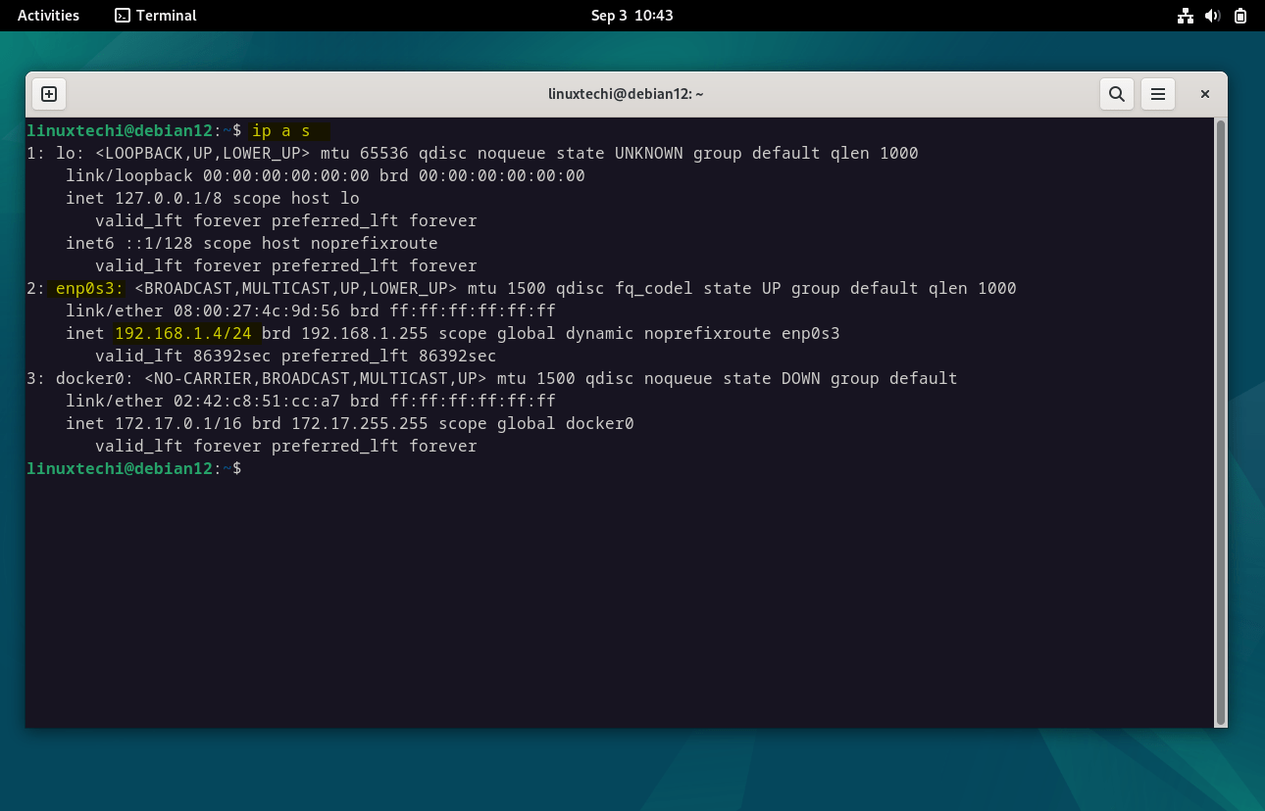
Task: Click the window title linuxtechi@debian12
Action: point(627,94)
